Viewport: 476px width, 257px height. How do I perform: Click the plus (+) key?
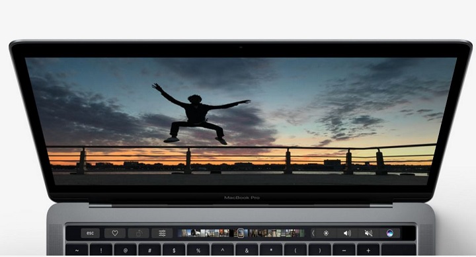click(x=368, y=250)
